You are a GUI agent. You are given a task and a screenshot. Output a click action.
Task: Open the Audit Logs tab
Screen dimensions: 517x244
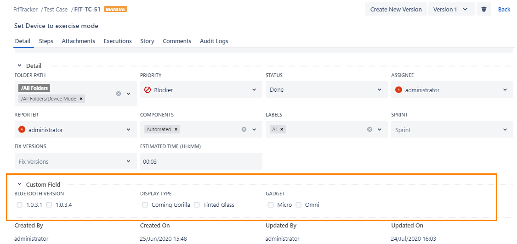(214, 41)
